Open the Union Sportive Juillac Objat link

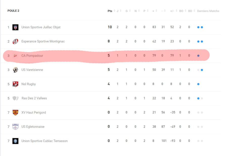click(41, 27)
